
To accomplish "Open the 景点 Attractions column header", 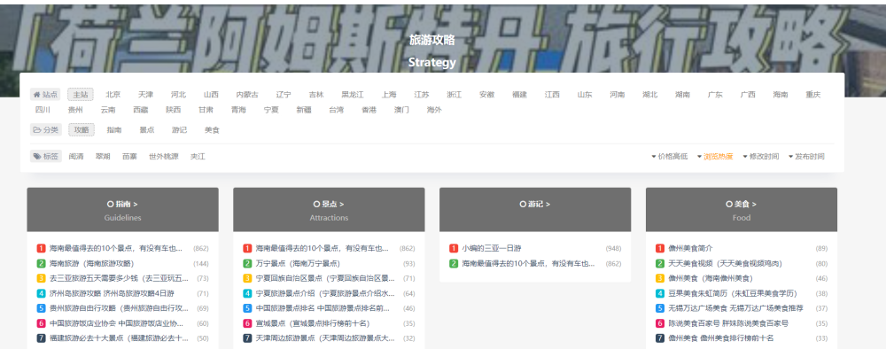I will point(329,210).
